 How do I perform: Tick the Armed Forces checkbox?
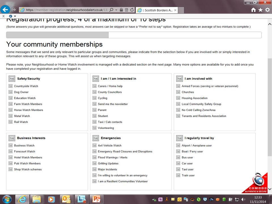coord(178,86)
